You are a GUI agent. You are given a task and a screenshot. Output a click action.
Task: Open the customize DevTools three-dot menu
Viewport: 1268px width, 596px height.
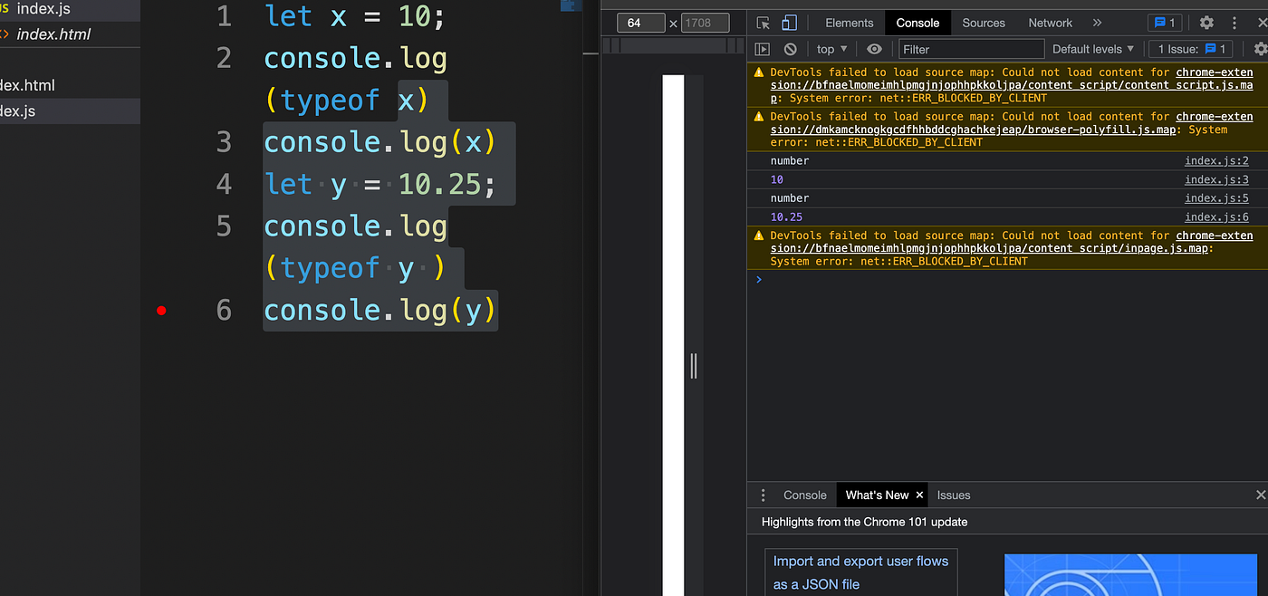pyautogui.click(x=1234, y=23)
